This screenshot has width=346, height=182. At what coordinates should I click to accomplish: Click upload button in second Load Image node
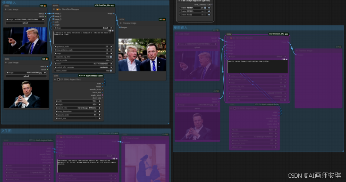tap(26, 76)
